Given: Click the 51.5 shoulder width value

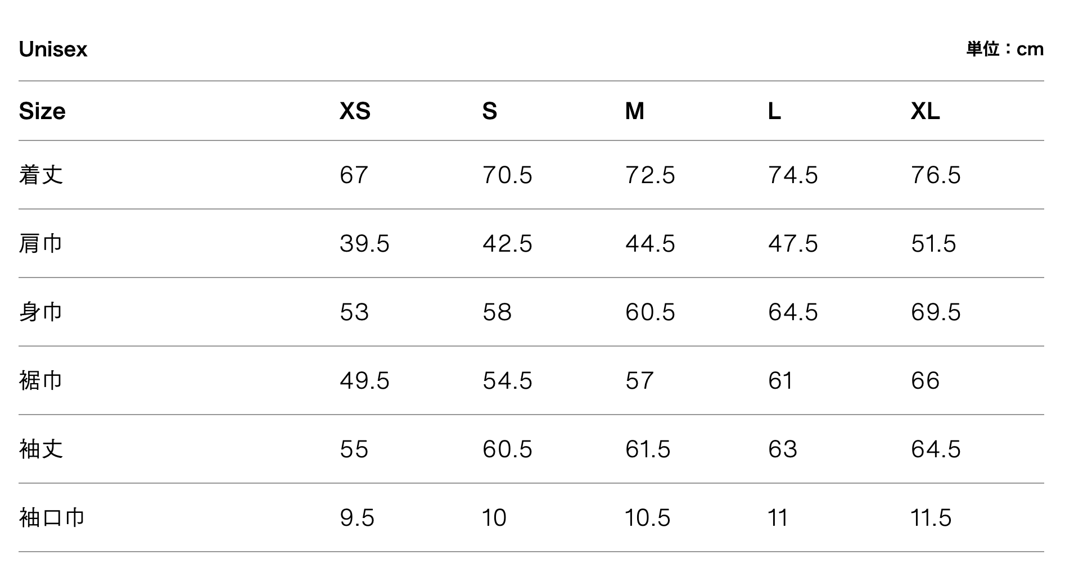Looking at the screenshot, I should coord(933,243).
